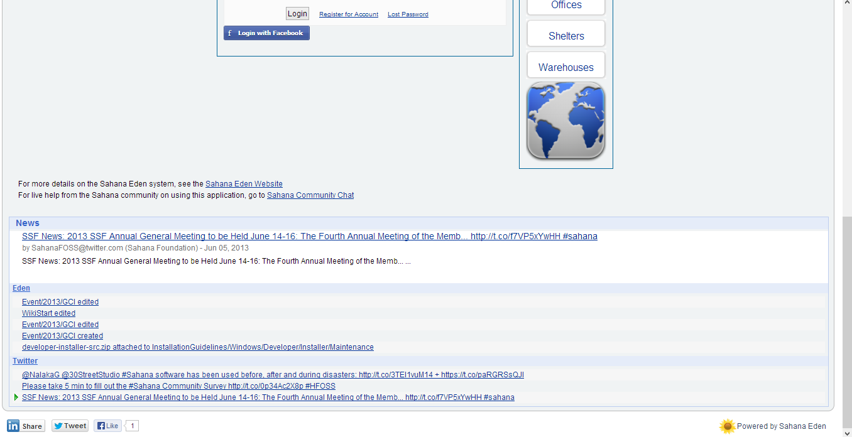This screenshot has height=437, width=852.
Task: Expand the Eden feed section header
Action: click(21, 288)
